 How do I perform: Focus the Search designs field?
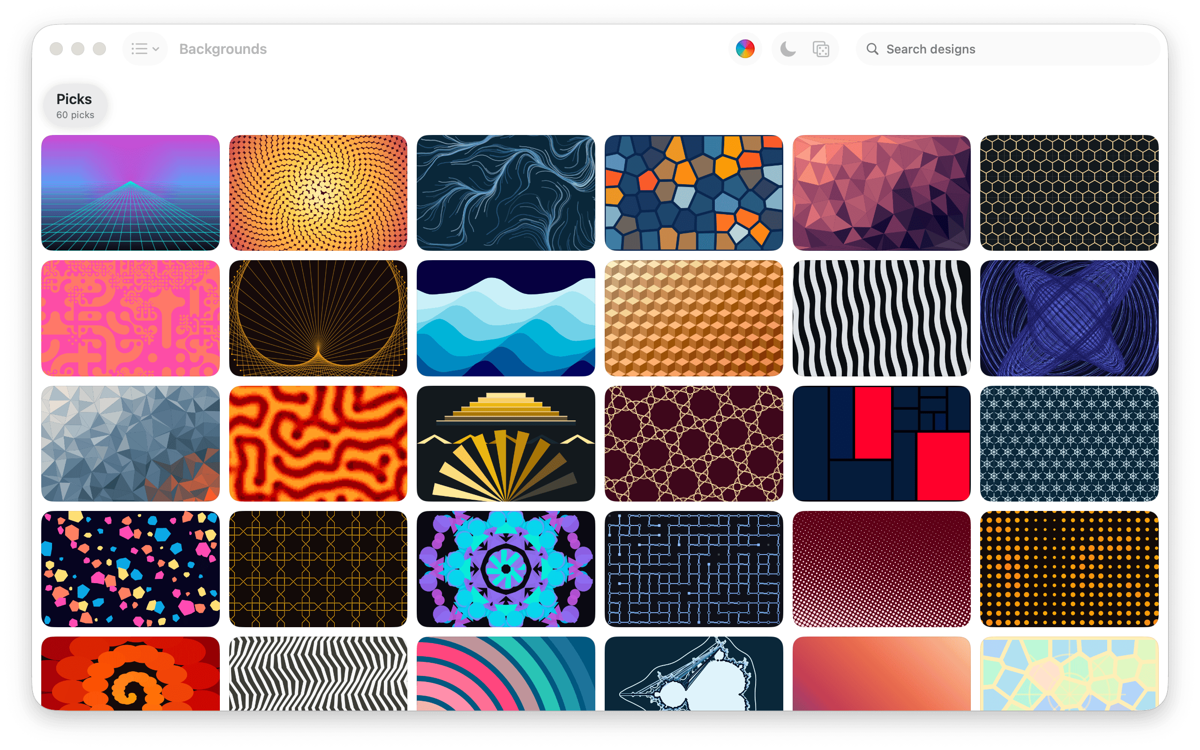(1008, 49)
